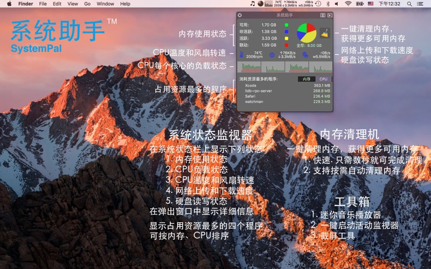Click the Bluetooth icon in menu bar
The width and height of the screenshot is (431, 269).
[x=328, y=4]
